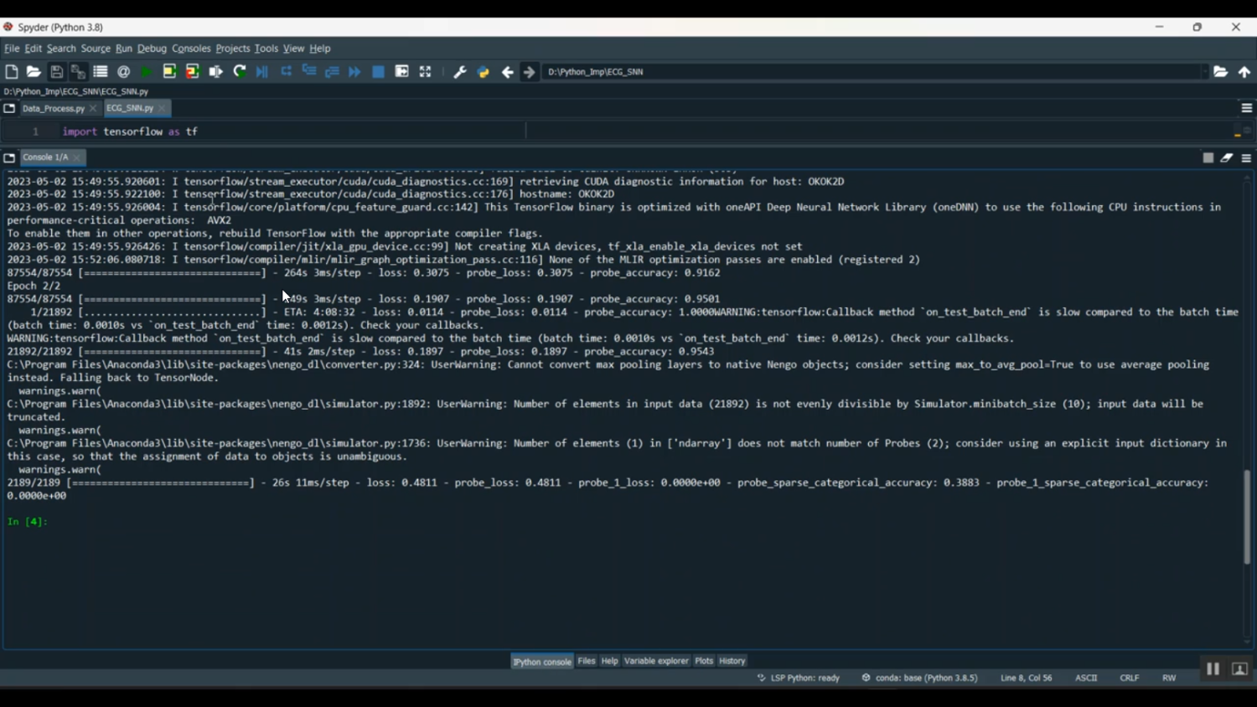Show the Variable explorer pane
Image resolution: width=1257 pixels, height=707 pixels.
[656, 661]
